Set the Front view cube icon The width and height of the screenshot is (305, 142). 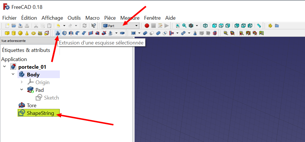[x=214, y=26]
